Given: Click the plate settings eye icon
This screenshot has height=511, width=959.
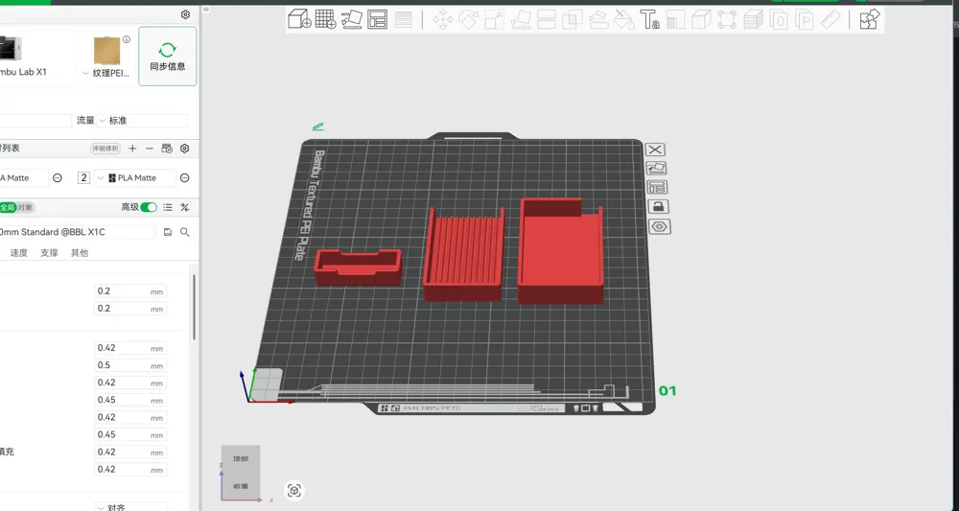Looking at the screenshot, I should pos(659,227).
